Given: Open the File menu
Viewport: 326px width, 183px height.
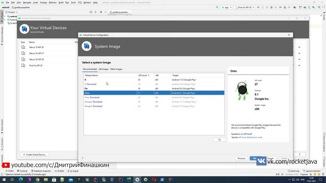Looking at the screenshot, I should point(7,3).
